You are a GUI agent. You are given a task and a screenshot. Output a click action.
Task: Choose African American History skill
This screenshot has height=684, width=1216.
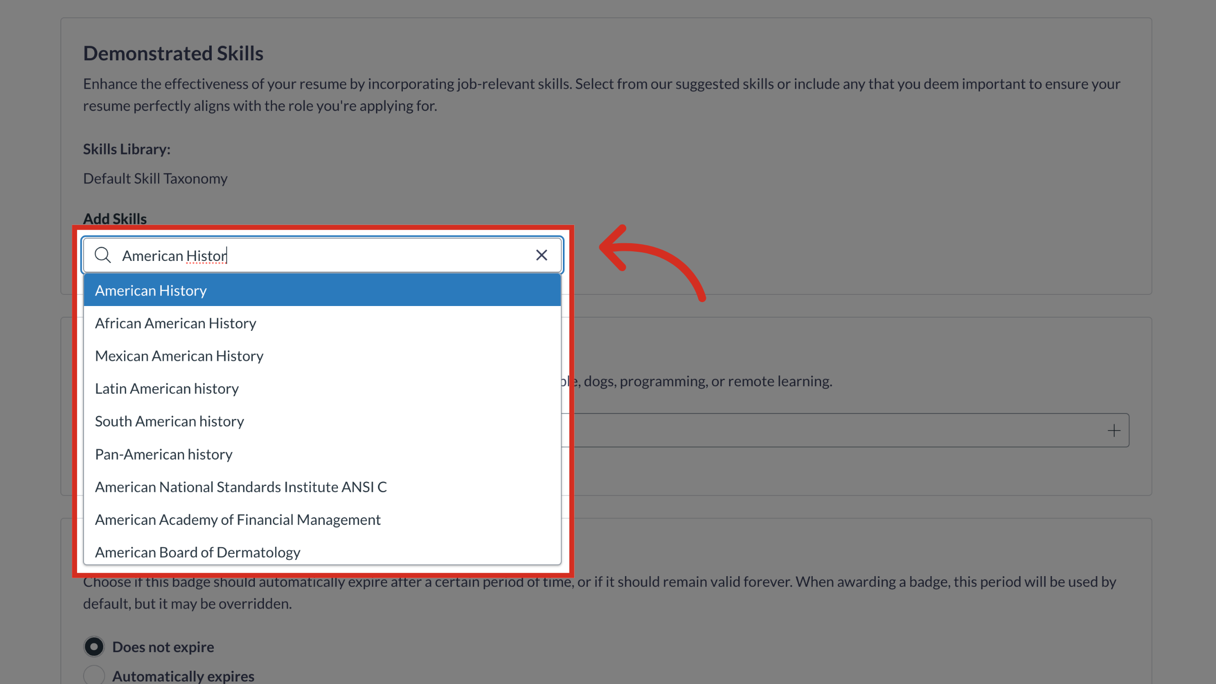175,323
